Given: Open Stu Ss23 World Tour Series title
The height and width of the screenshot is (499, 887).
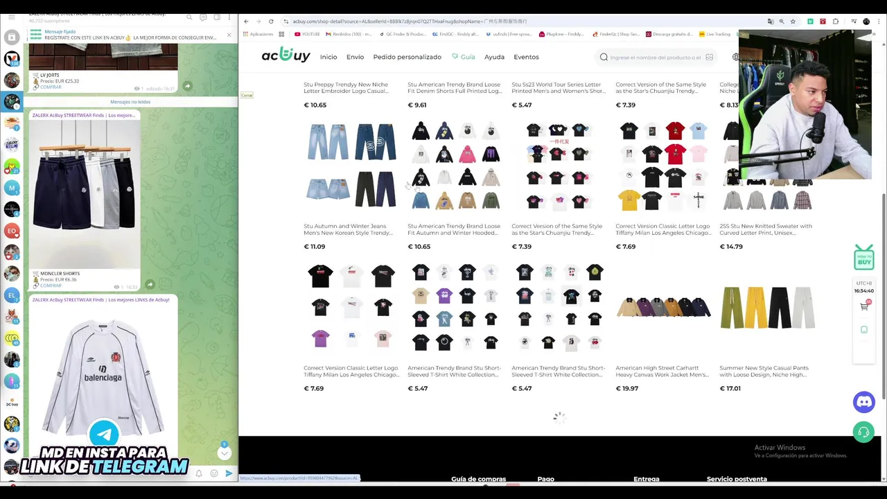Looking at the screenshot, I should point(558,88).
